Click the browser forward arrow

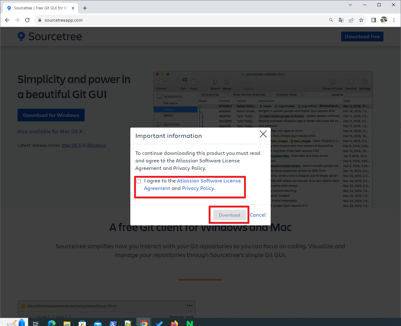(x=17, y=20)
